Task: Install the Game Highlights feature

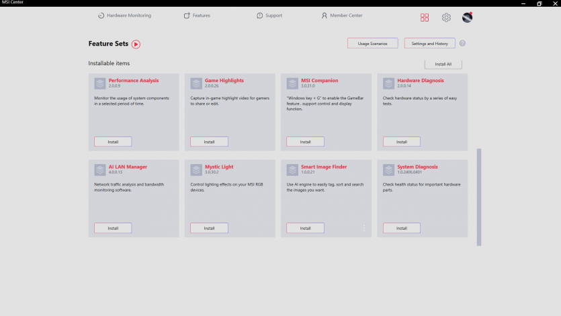Action: (x=209, y=142)
